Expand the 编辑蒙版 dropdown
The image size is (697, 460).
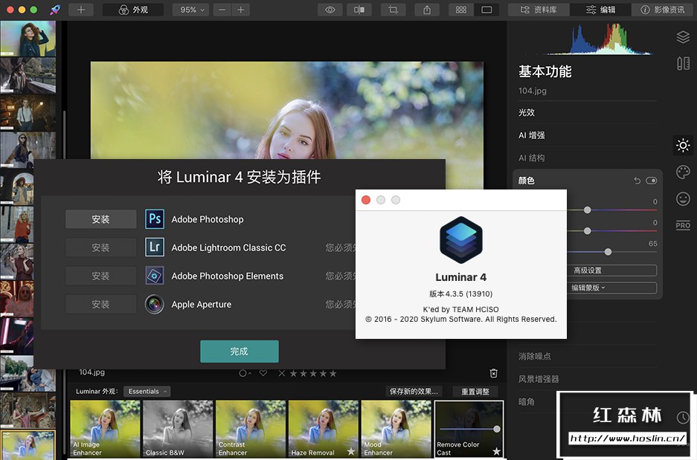(588, 288)
